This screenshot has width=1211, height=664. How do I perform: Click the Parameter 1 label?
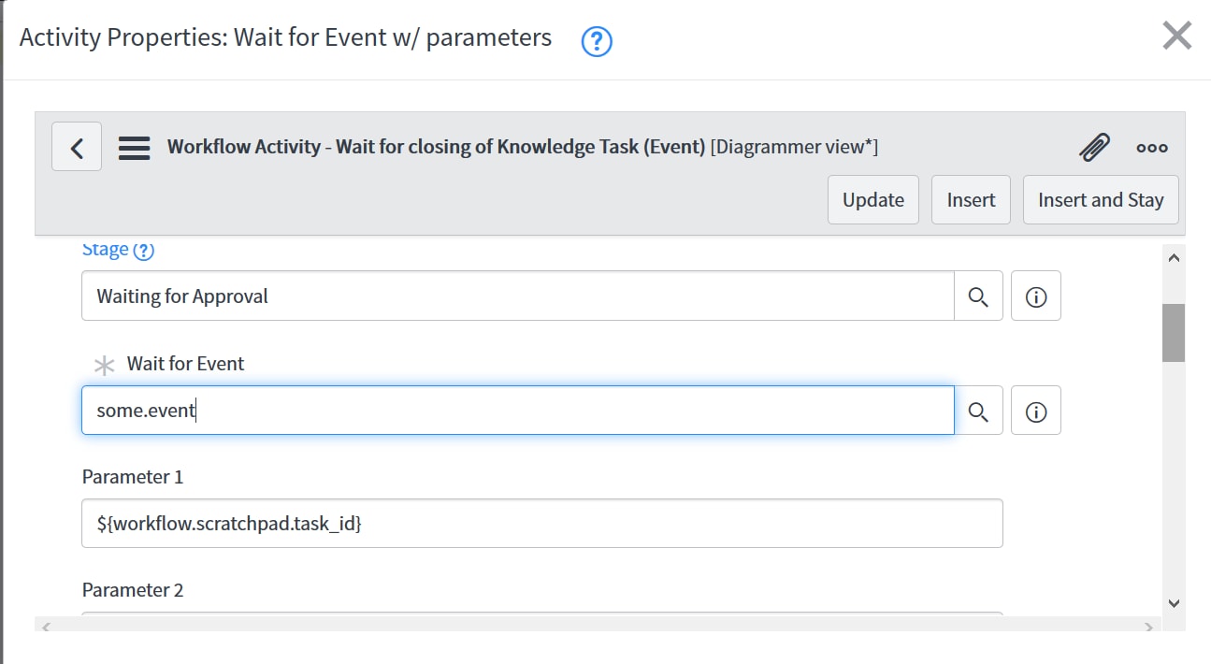133,477
